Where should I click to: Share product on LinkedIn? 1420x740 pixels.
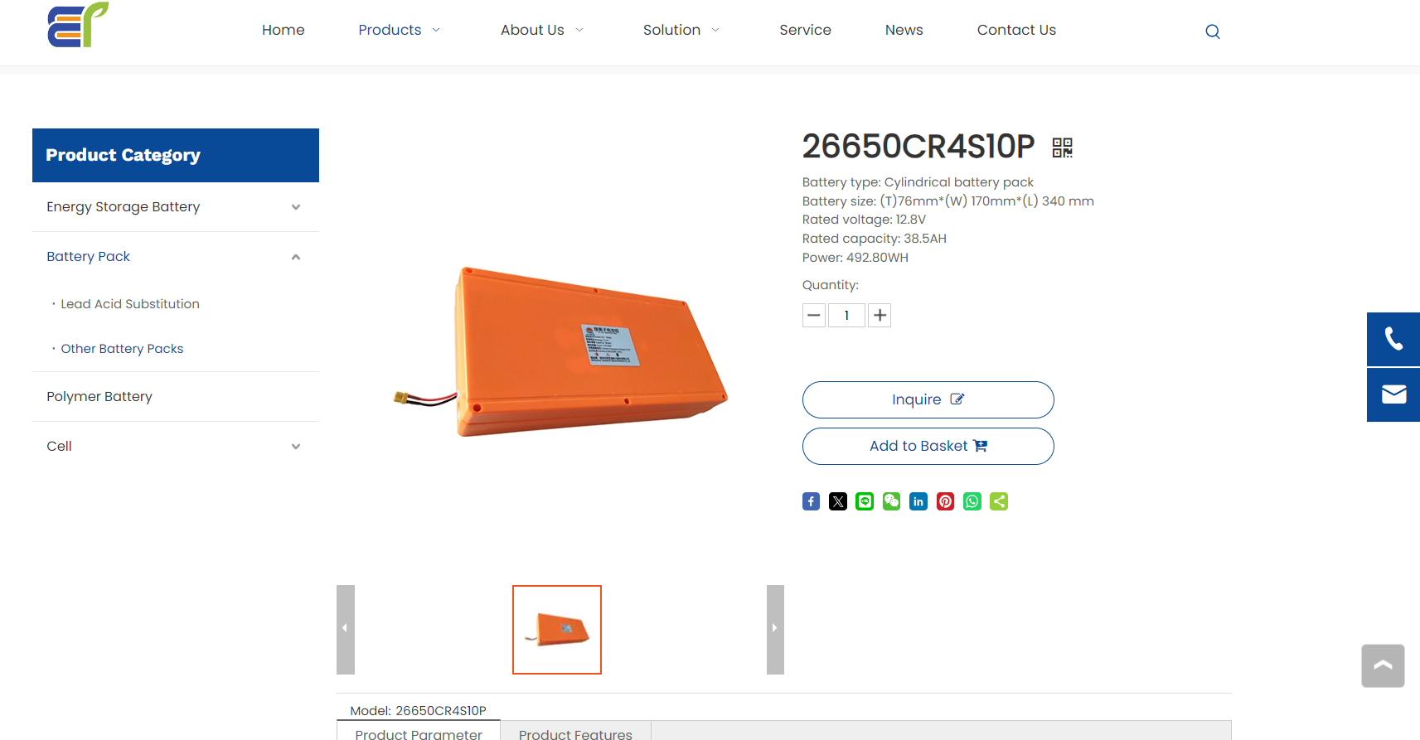(x=918, y=501)
